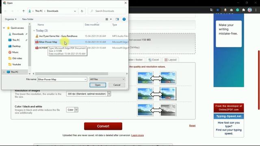Click the high-quality image thumbnail in the top row
Screen dimensions: 260x146
(x=145, y=78)
